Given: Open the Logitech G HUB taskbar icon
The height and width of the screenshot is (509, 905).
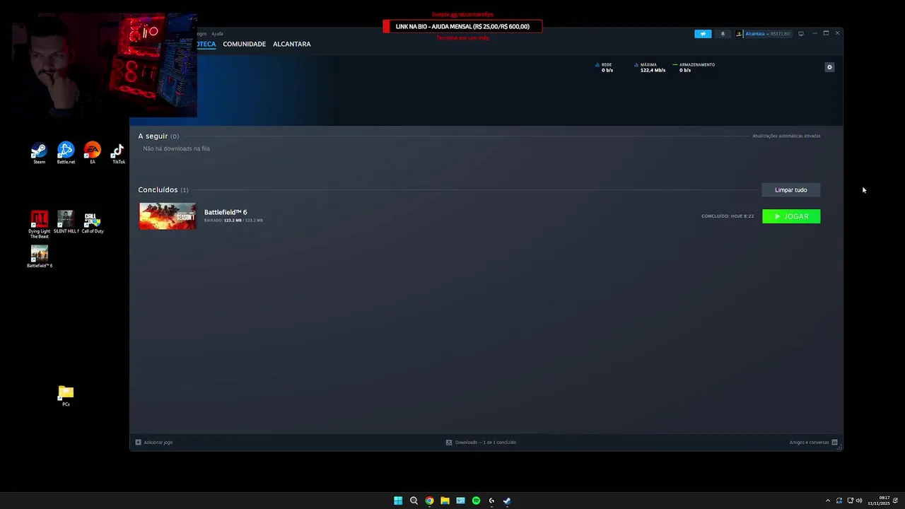Looking at the screenshot, I should coord(491,501).
